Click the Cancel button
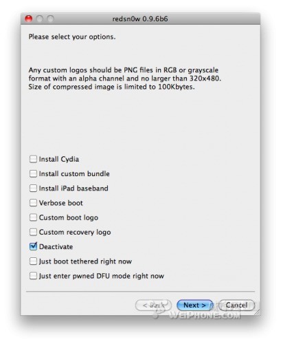281x344 pixels. (x=236, y=305)
